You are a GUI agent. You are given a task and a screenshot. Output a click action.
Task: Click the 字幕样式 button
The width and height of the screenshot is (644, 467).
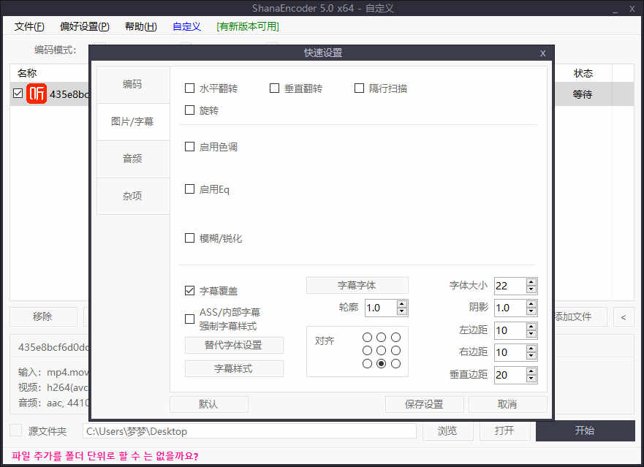click(234, 368)
